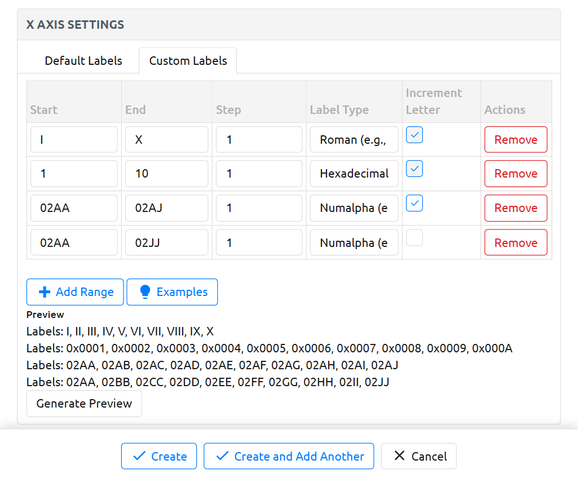Open the Hexadecimal label type dropdown
The height and width of the screenshot is (482, 578).
[354, 174]
